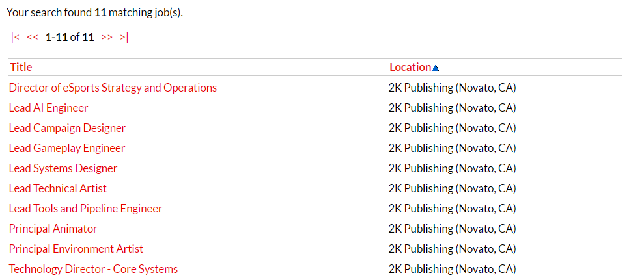
Task: Go to first page of results
Action: pyautogui.click(x=16, y=38)
